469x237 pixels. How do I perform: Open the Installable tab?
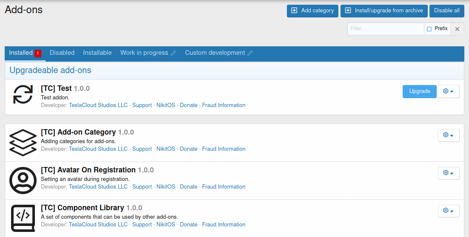click(97, 53)
